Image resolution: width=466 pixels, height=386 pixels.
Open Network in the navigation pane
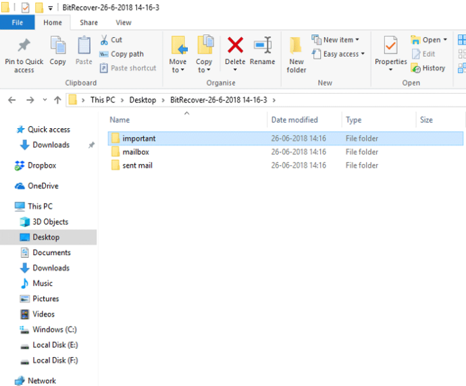pos(42,381)
